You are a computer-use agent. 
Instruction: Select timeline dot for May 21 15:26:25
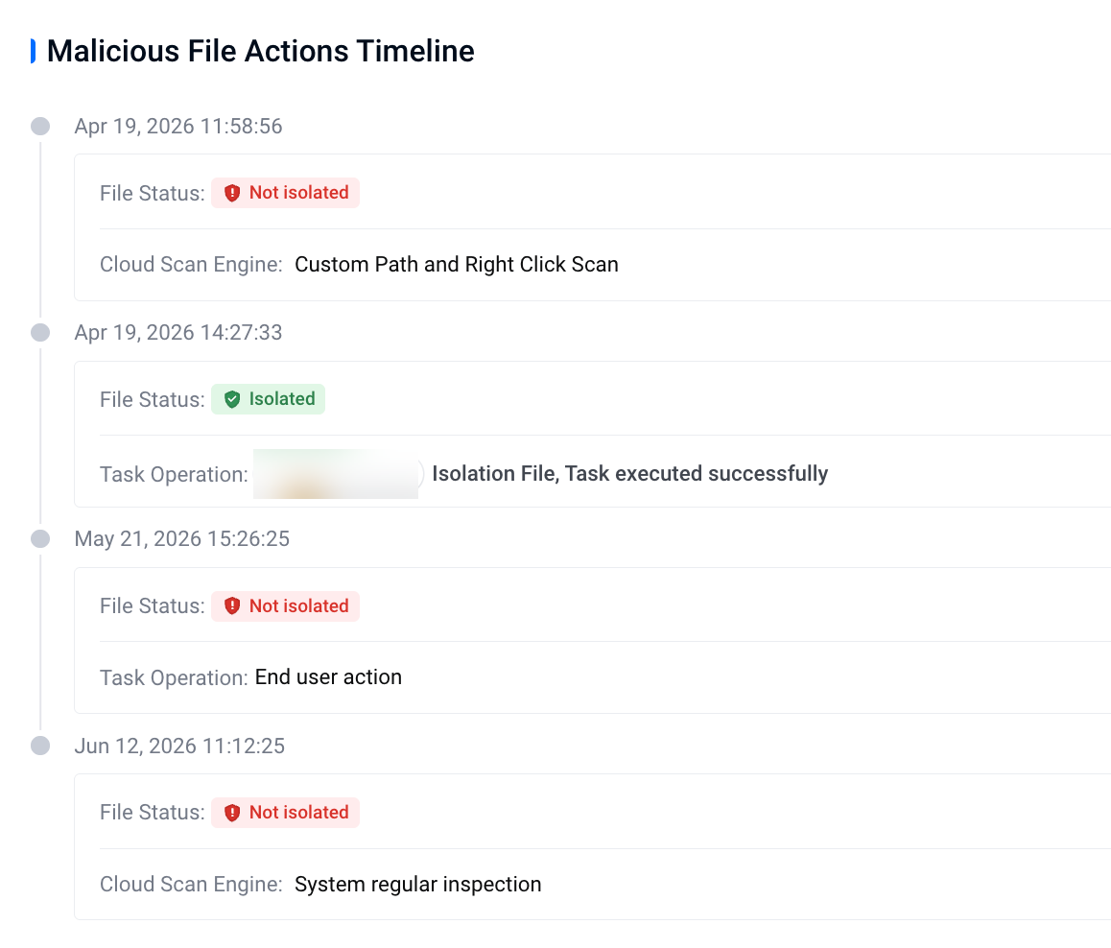tap(40, 539)
